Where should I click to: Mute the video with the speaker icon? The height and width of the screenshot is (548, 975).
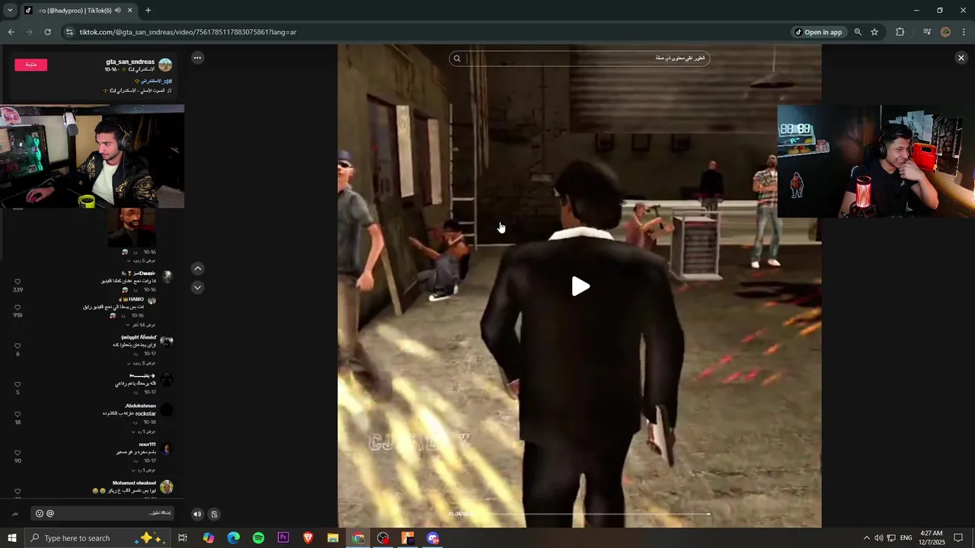pos(197,514)
